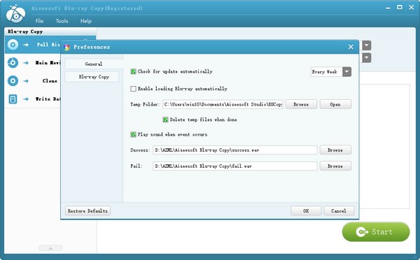Open the Tools menu
420x260 pixels.
[x=62, y=21]
